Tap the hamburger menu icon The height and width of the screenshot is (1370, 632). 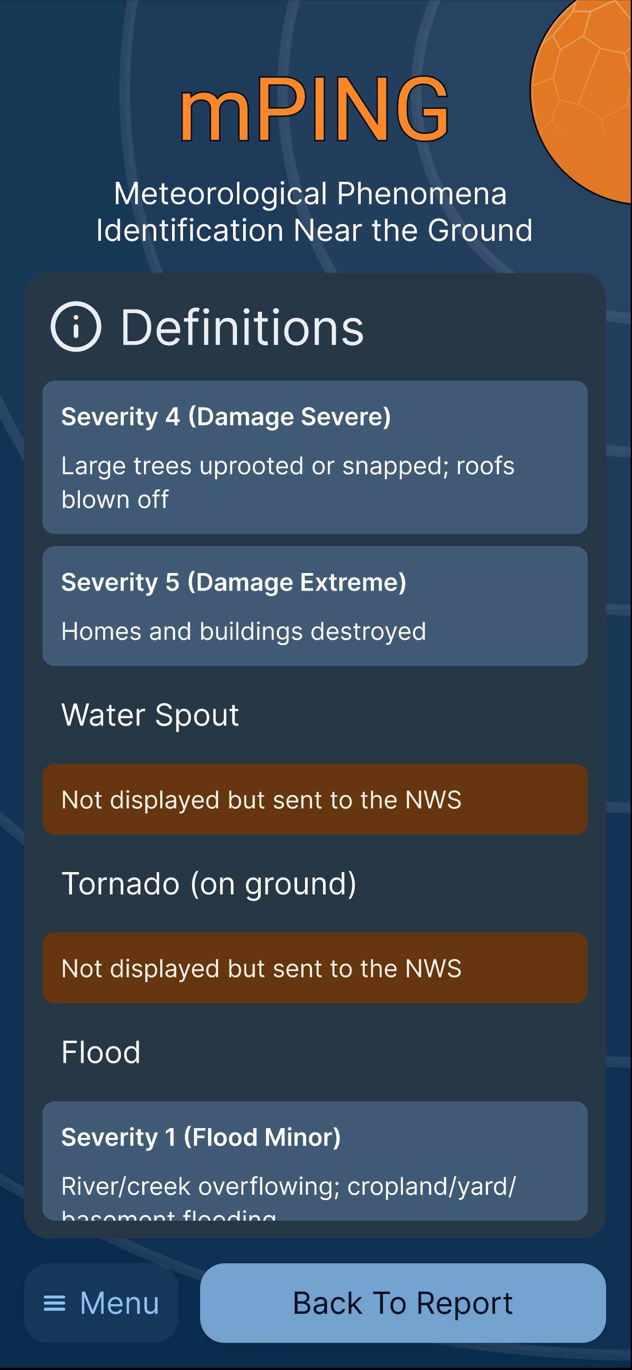pos(54,1303)
